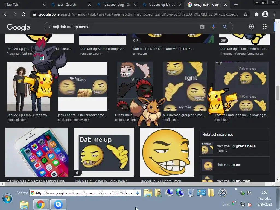Open a new browser tab

pos(236,5)
